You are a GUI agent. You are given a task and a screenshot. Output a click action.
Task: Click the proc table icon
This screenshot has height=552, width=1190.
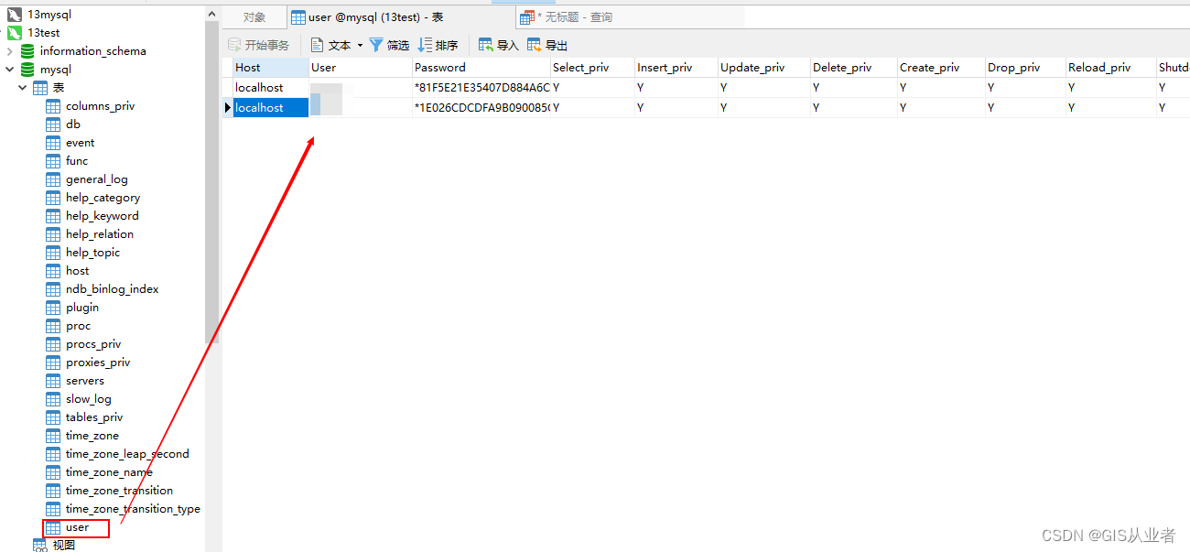(53, 326)
